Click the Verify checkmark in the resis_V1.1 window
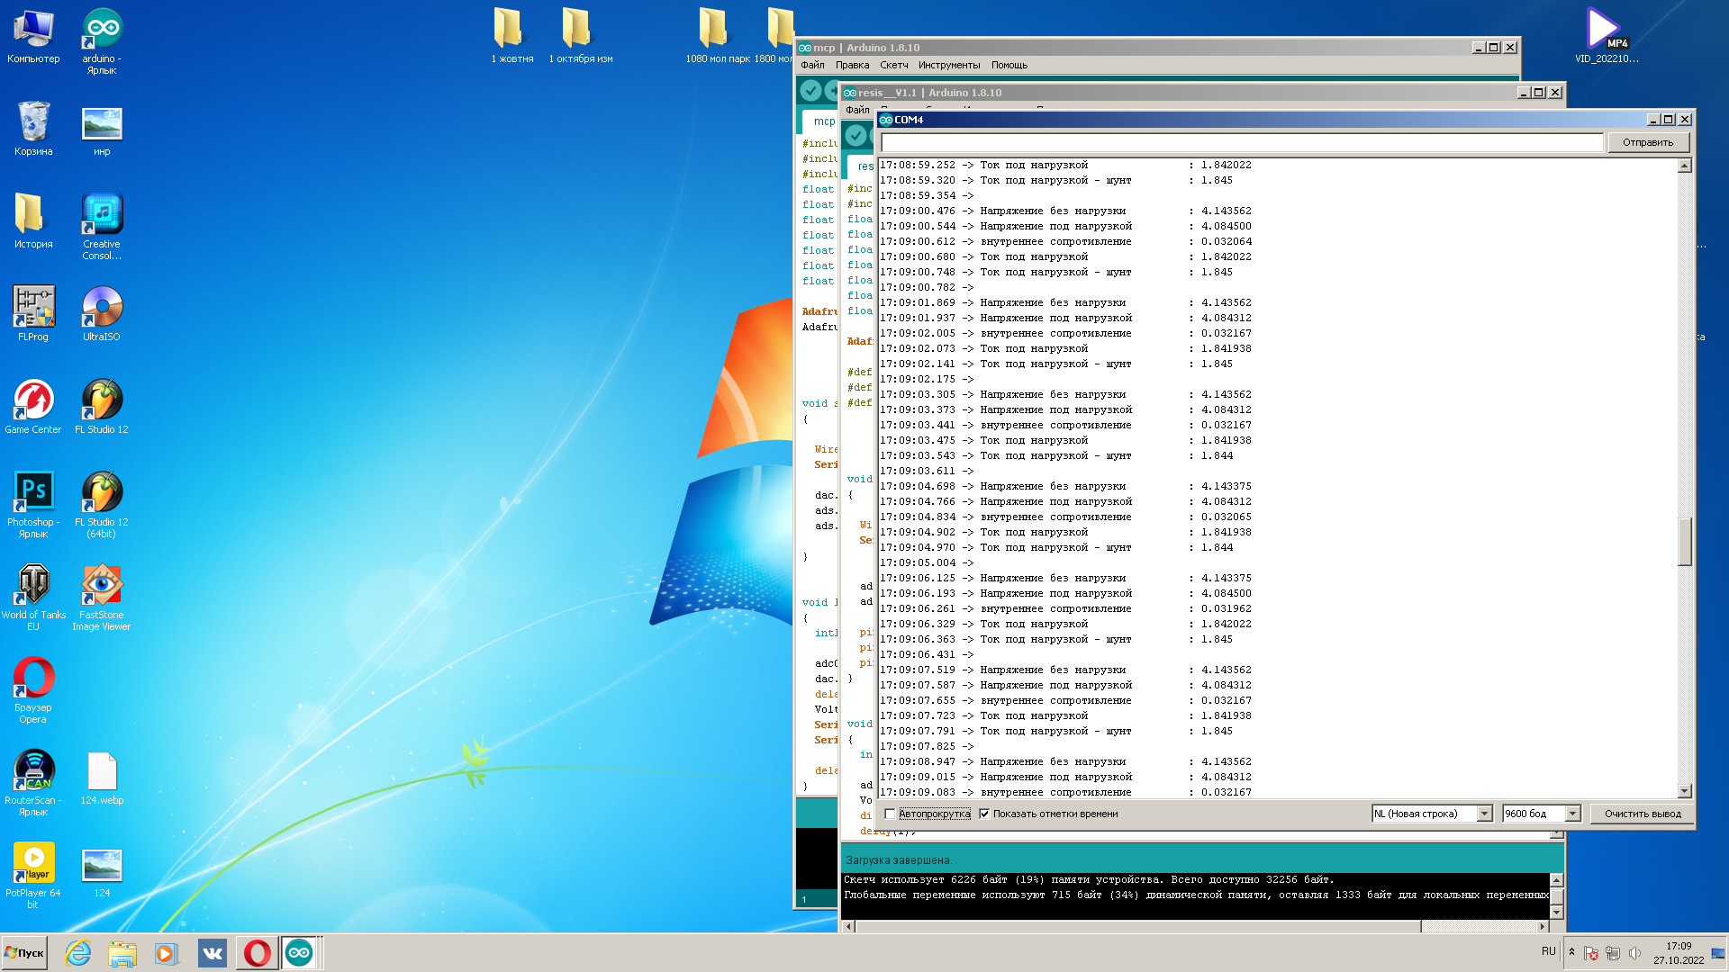The image size is (1729, 972). 856,135
